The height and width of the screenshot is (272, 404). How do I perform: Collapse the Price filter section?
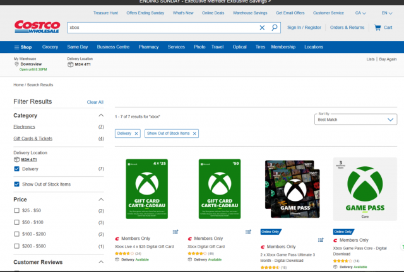tap(101, 199)
